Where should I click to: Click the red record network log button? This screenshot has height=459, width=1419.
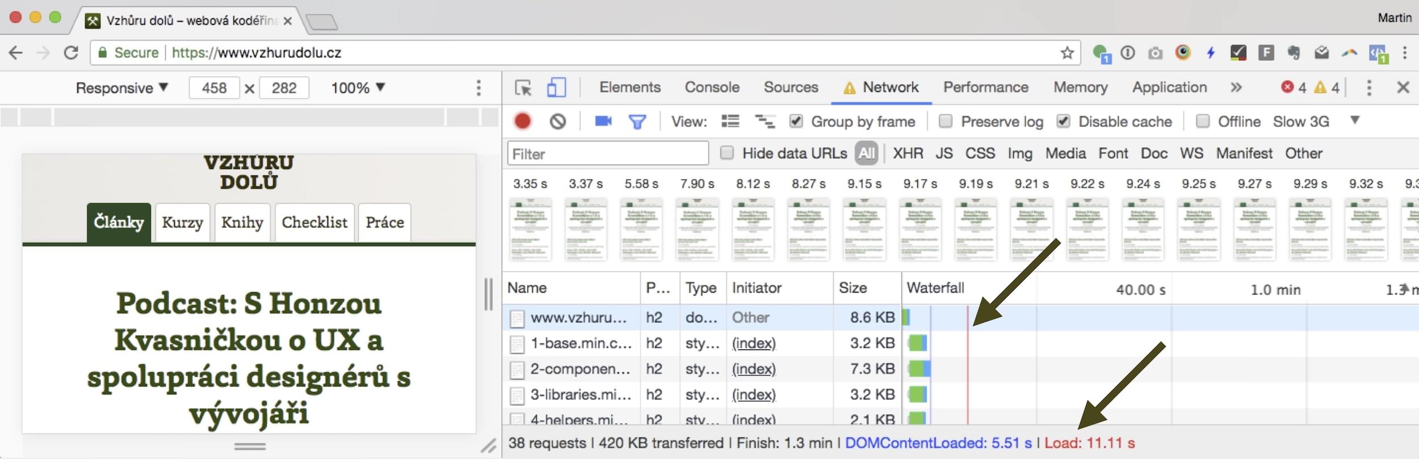click(x=522, y=121)
